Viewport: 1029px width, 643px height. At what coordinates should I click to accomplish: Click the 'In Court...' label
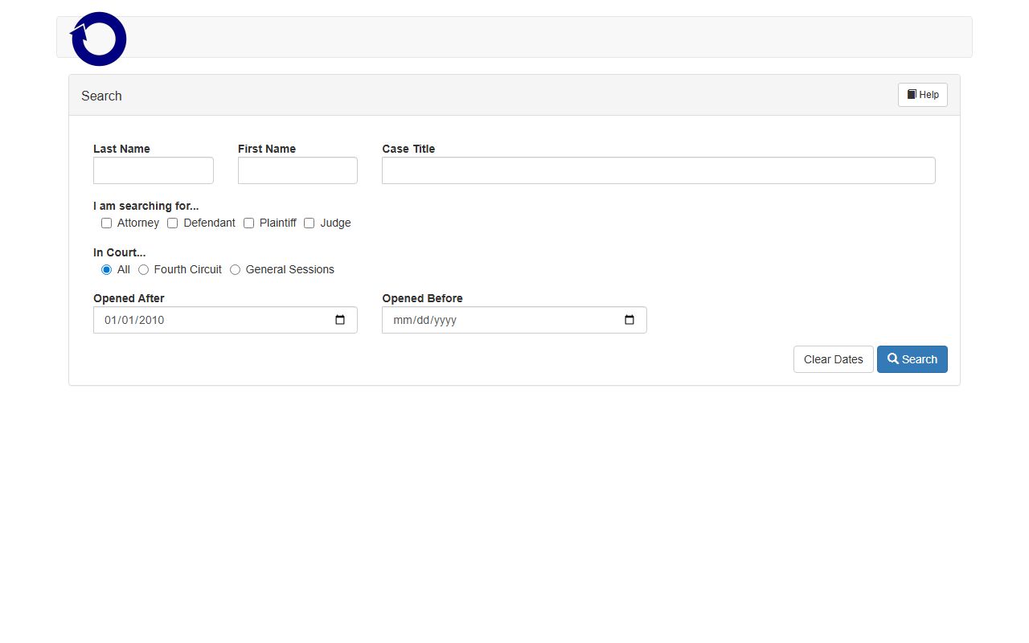click(119, 252)
